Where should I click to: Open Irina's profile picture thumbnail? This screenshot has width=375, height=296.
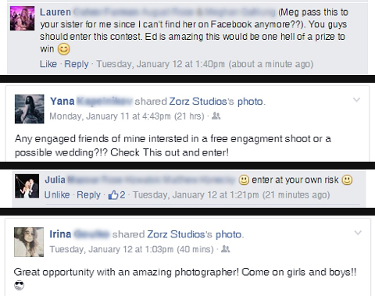(x=29, y=242)
